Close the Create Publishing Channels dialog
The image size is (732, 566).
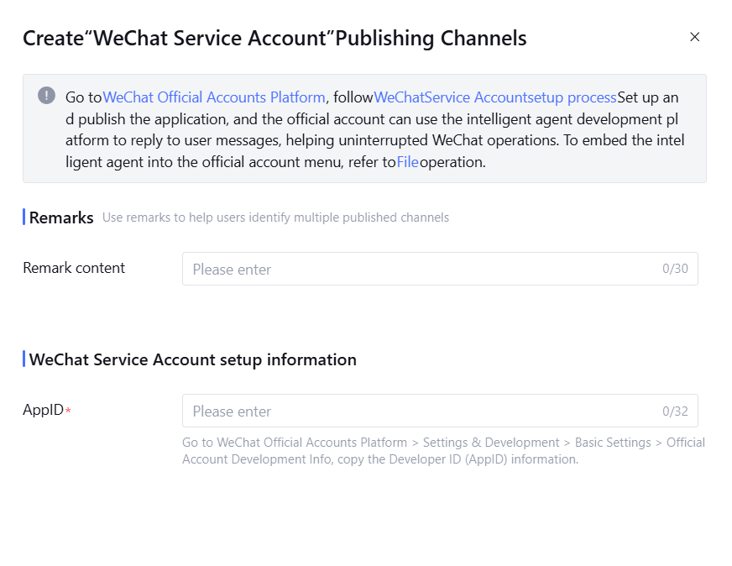point(694,37)
